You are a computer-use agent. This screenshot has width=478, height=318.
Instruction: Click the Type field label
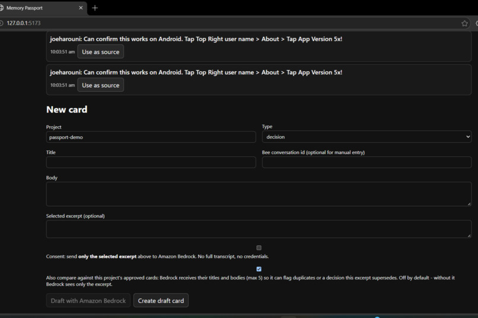[x=267, y=127]
